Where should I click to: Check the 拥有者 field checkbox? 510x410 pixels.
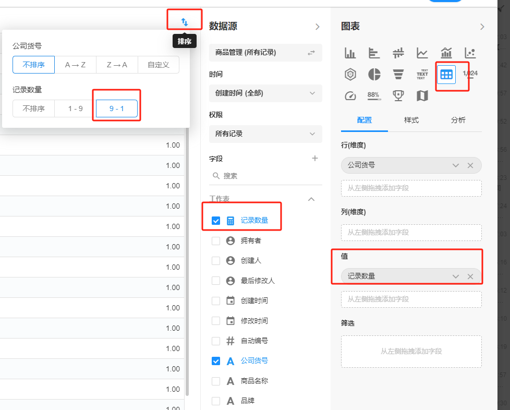tap(216, 241)
